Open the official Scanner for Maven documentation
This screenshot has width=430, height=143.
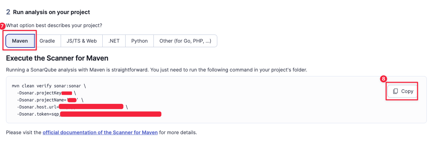(100, 133)
